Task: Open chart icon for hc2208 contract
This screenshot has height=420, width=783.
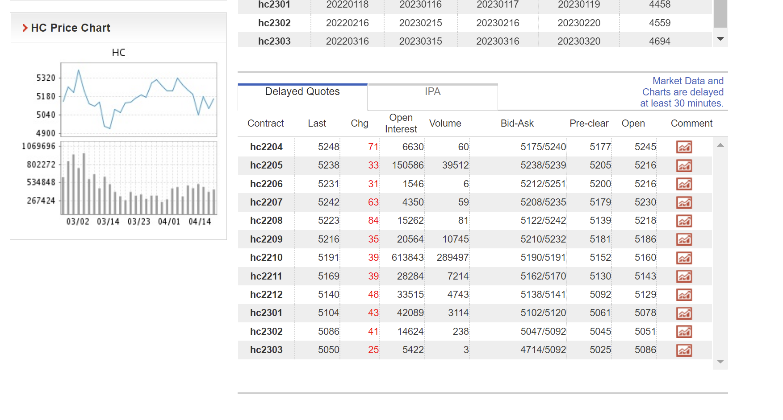Action: click(684, 221)
